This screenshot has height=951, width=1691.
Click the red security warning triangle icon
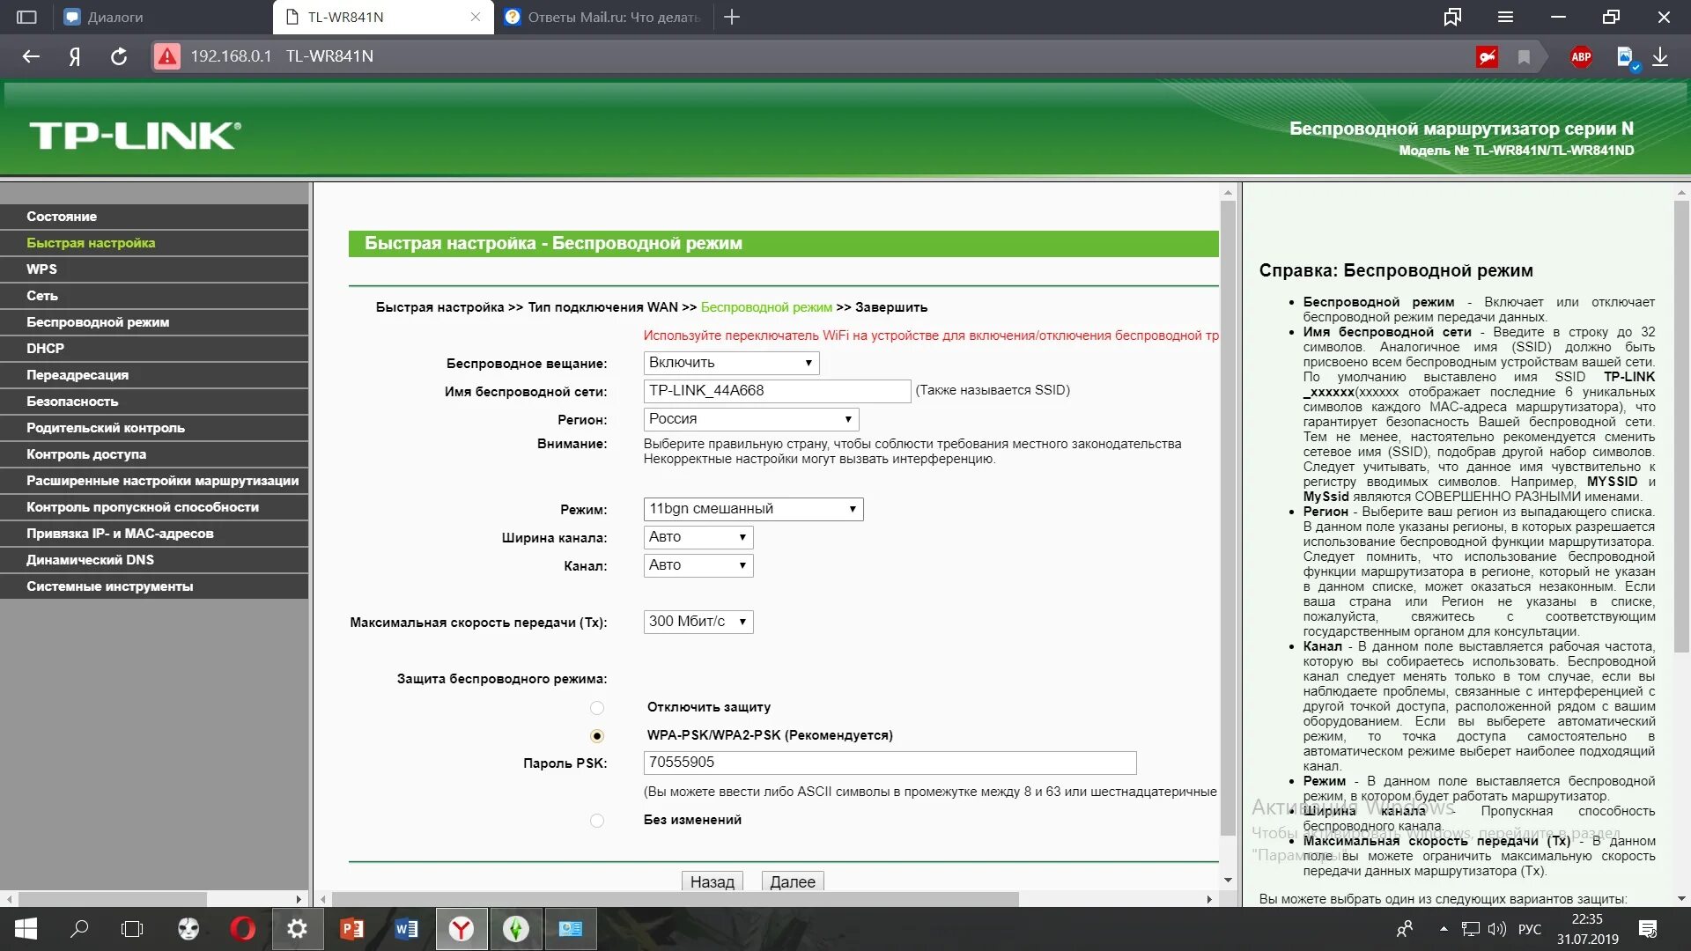(167, 56)
